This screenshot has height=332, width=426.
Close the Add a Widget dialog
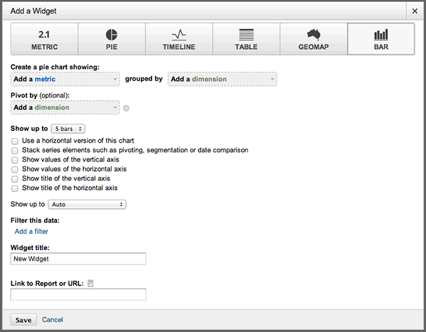coord(415,11)
